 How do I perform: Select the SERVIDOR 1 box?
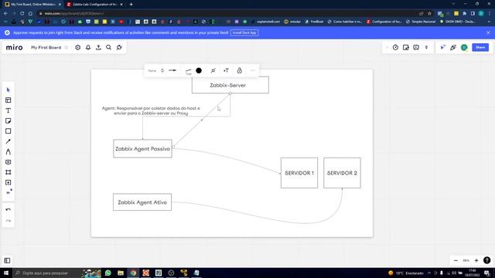pyautogui.click(x=299, y=173)
